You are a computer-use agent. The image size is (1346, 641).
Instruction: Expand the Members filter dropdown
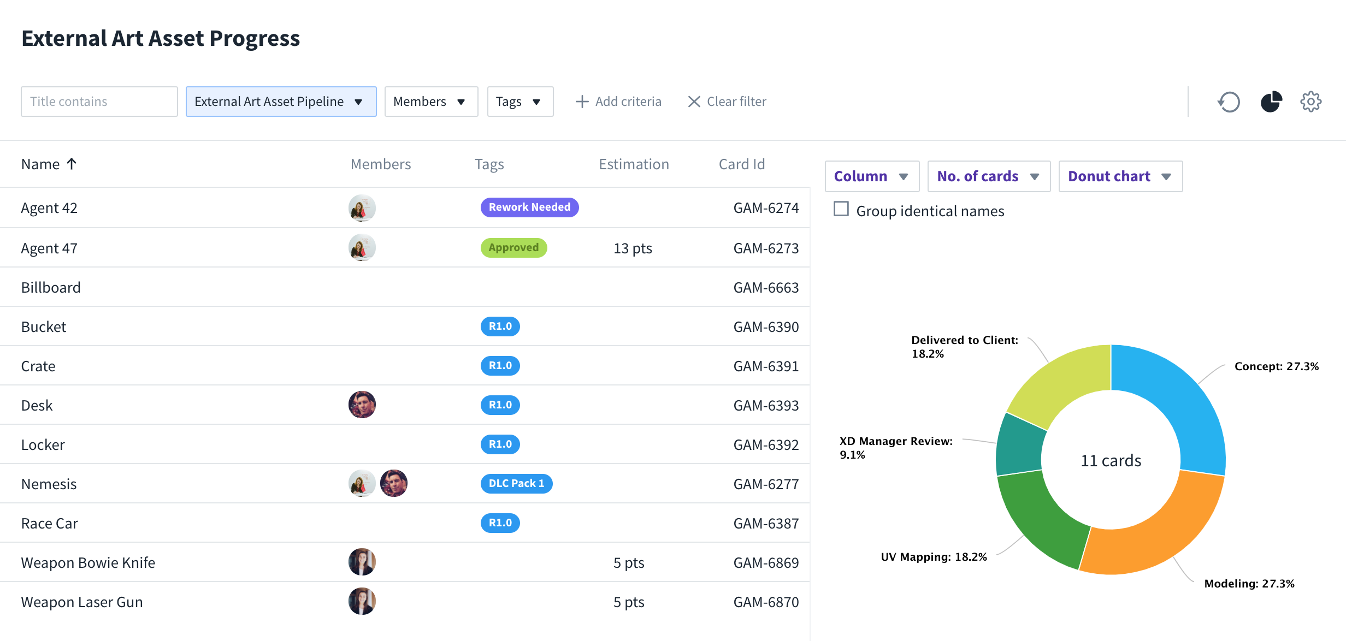click(x=431, y=102)
